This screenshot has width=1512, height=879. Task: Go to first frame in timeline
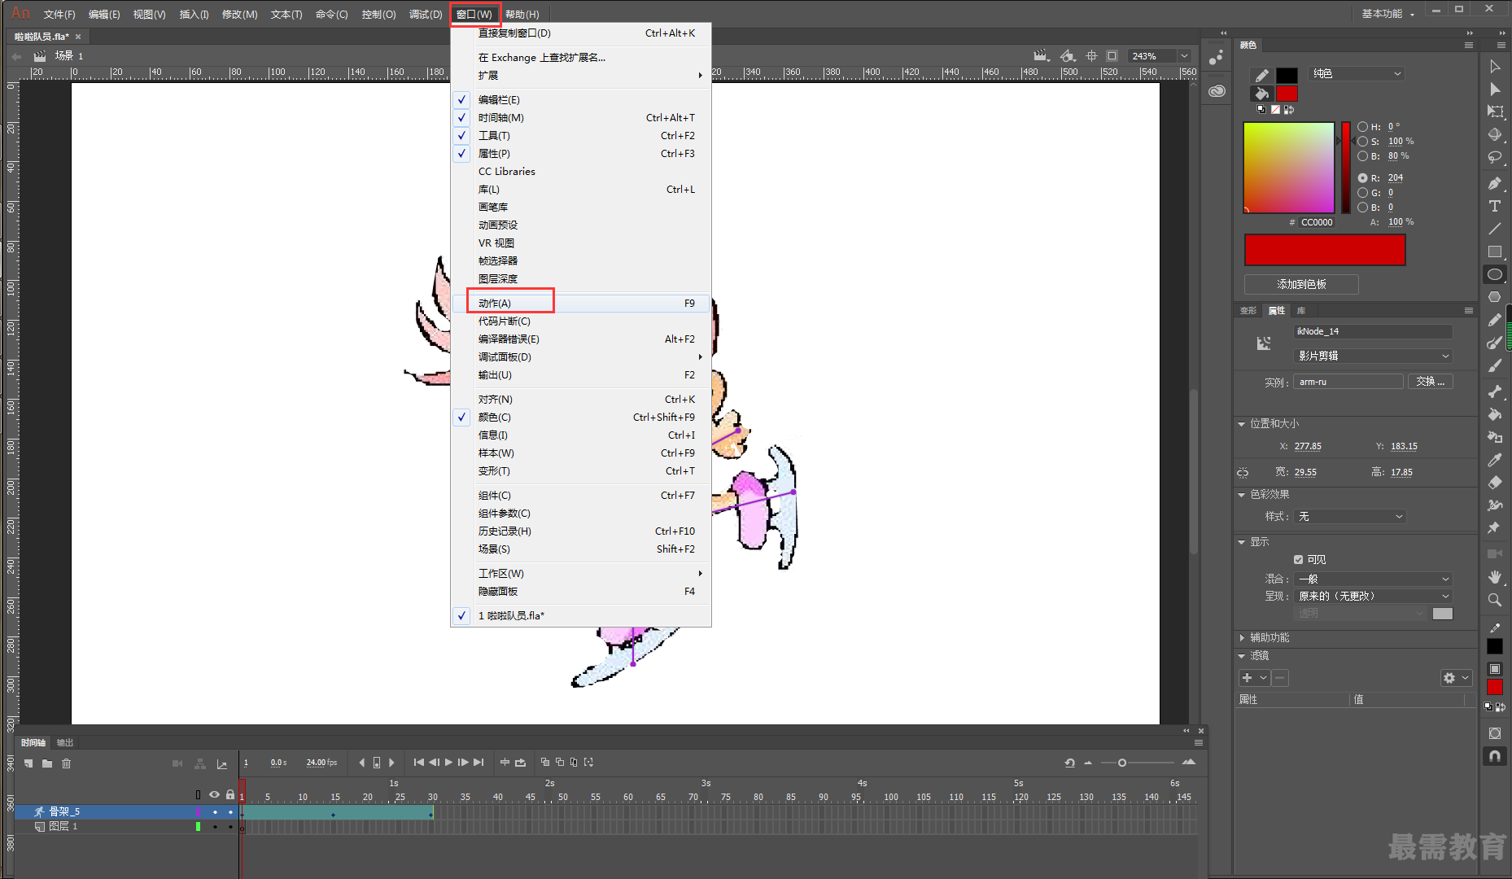[418, 763]
